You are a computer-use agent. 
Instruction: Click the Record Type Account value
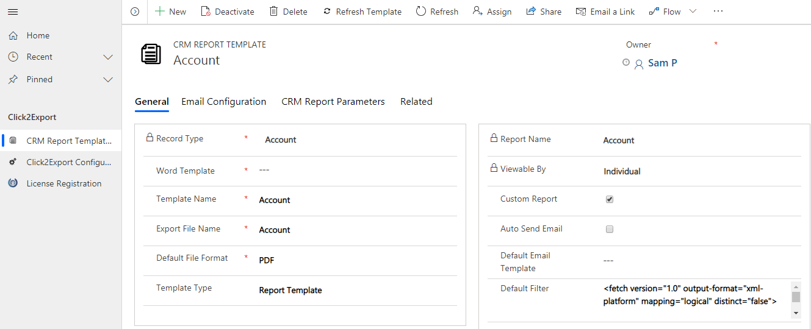(281, 140)
